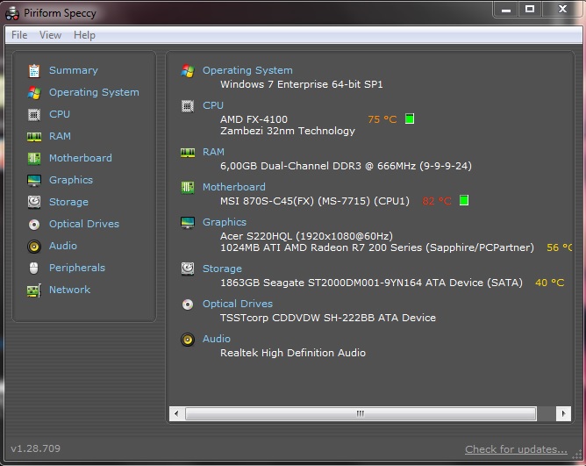Click the Check for updates link
The height and width of the screenshot is (466, 586).
(516, 449)
